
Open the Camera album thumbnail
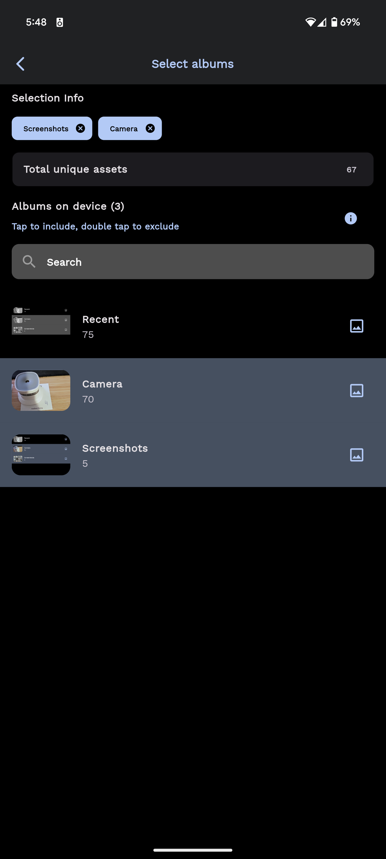(41, 390)
